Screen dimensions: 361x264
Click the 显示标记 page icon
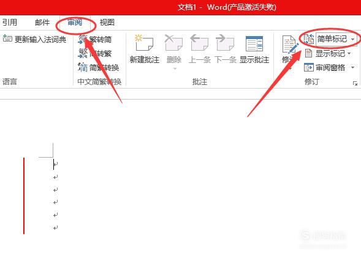point(308,54)
